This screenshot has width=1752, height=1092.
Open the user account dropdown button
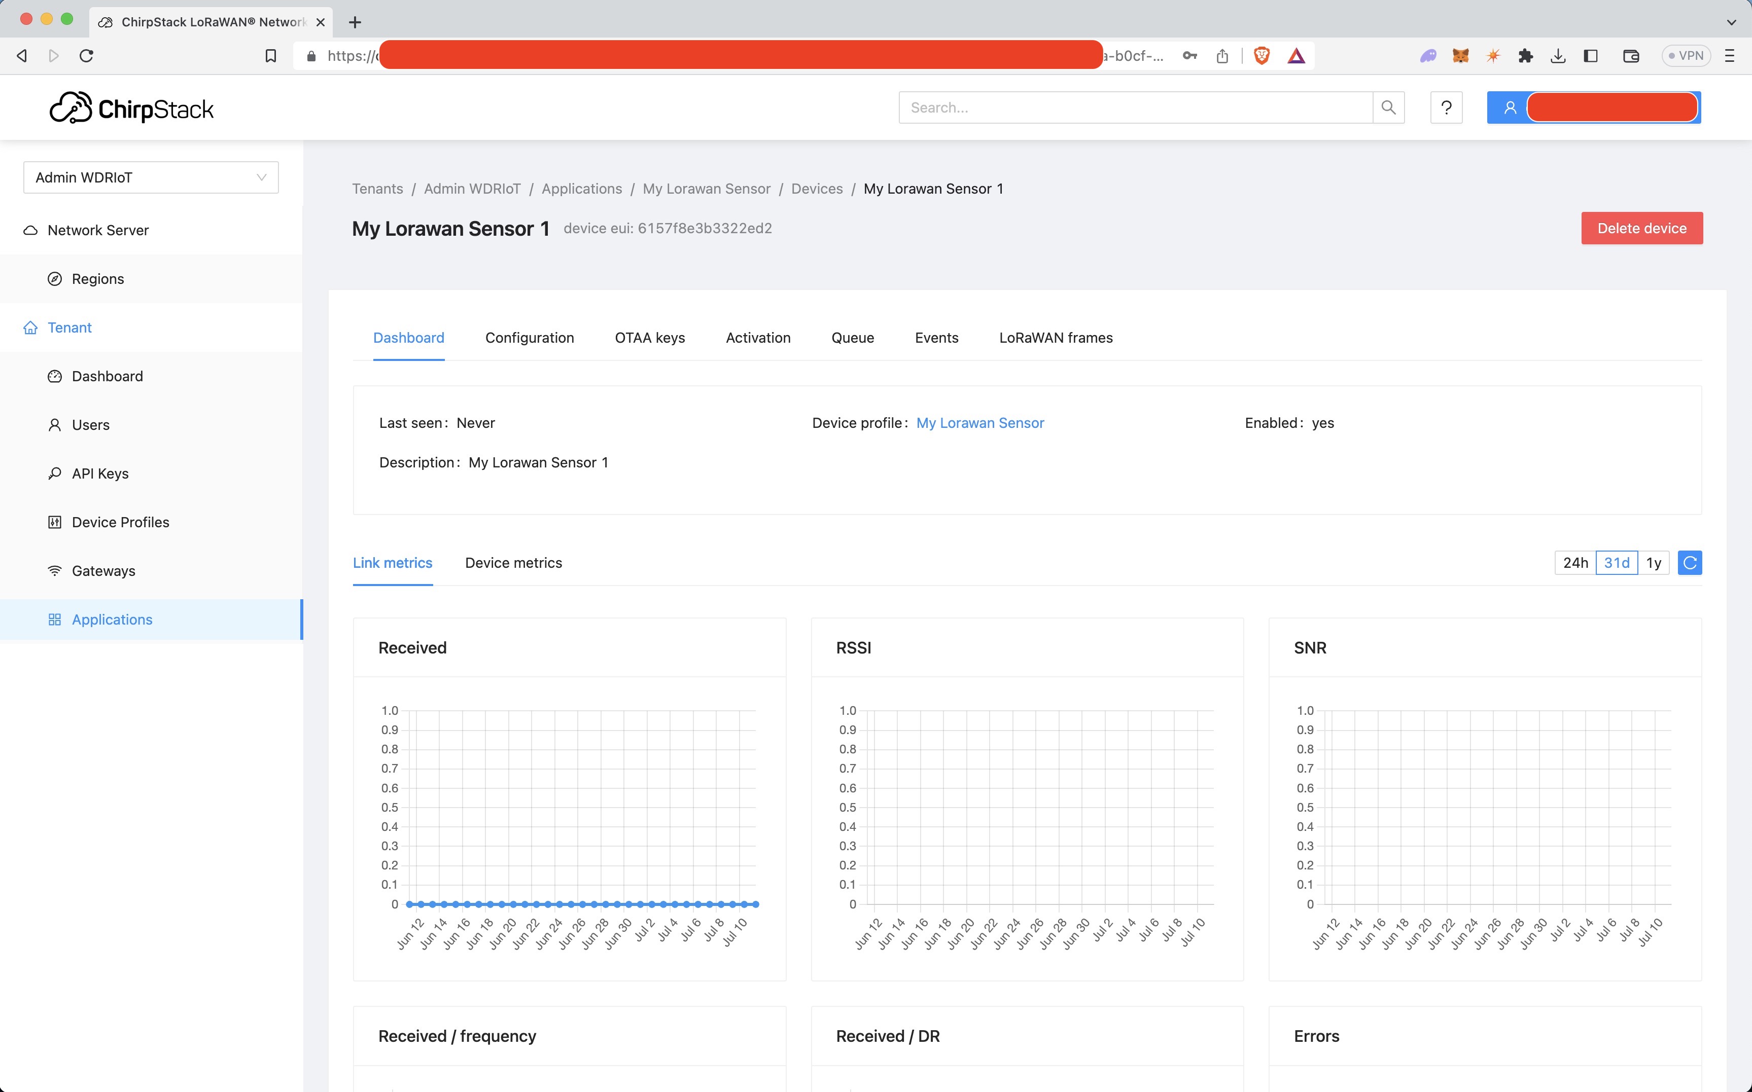pyautogui.click(x=1593, y=107)
